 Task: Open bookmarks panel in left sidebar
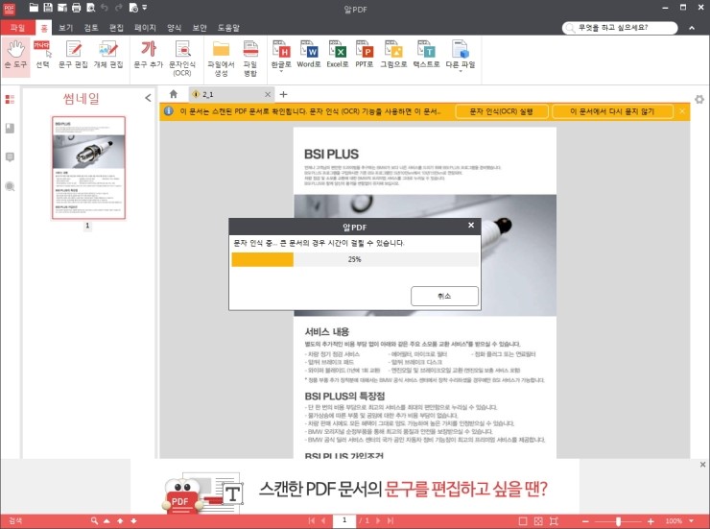pyautogui.click(x=10, y=129)
